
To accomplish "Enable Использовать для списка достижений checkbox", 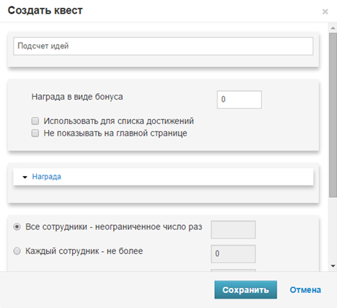I will (35, 120).
